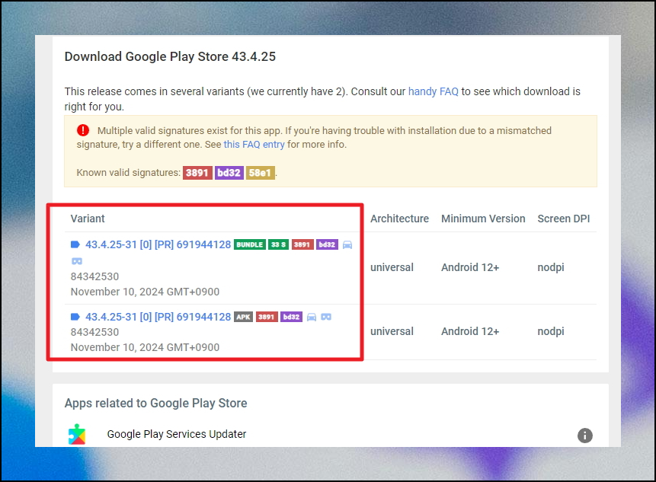Click the red 3891 badge in APK row
Image resolution: width=656 pixels, height=482 pixels.
pyautogui.click(x=267, y=317)
